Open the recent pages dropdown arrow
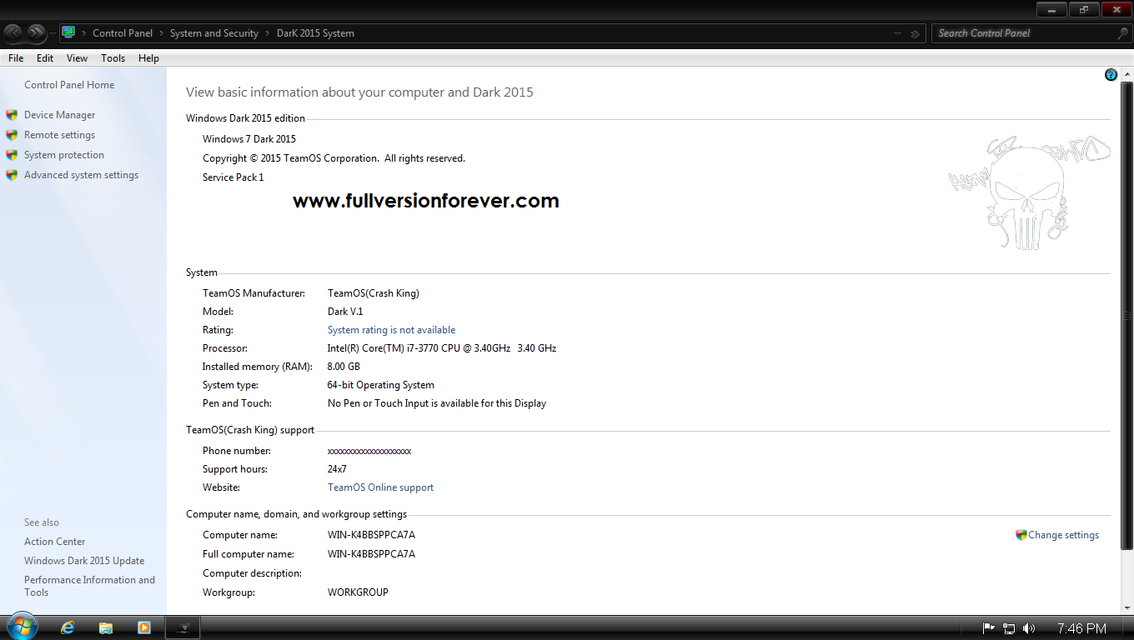This screenshot has height=640, width=1134. [x=53, y=34]
